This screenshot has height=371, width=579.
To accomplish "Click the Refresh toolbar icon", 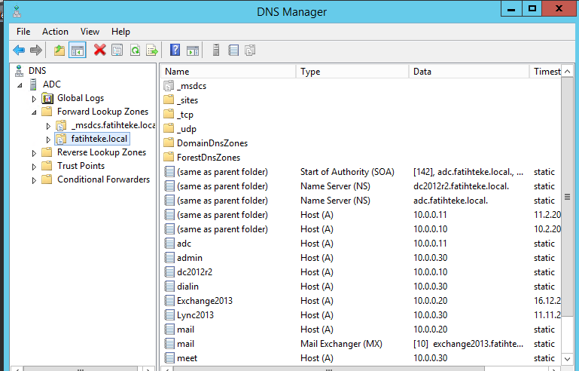I will (x=135, y=50).
